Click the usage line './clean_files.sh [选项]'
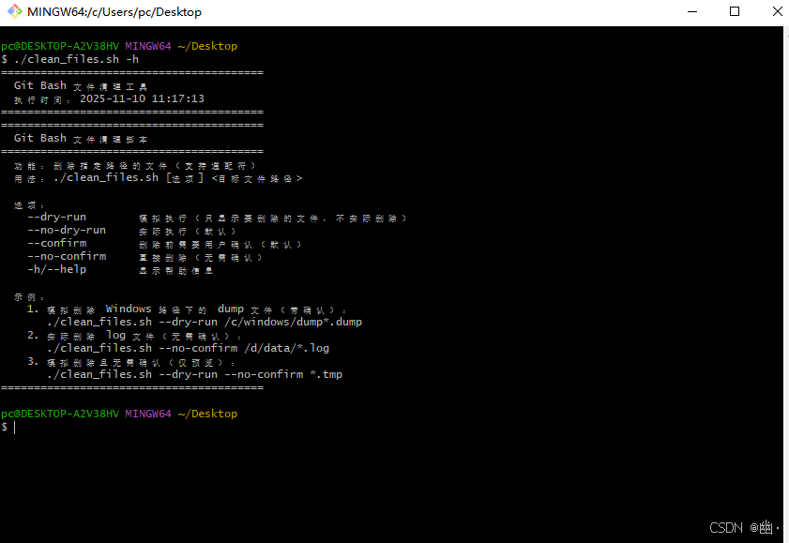The width and height of the screenshot is (789, 543). point(129,178)
